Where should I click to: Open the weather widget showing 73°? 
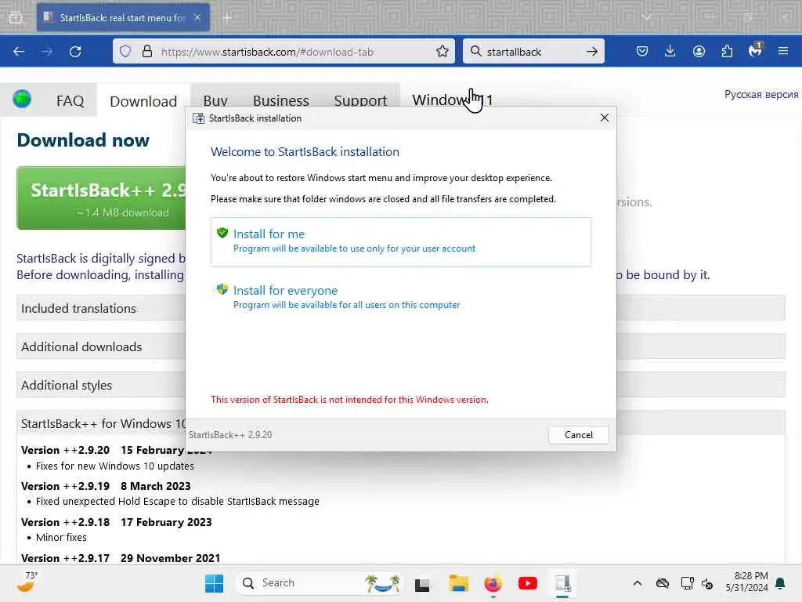pos(27,582)
